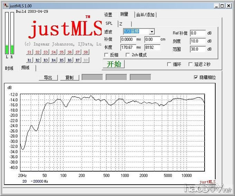The image size is (235, 196).
Task: Click the S6 store button
Action: pyautogui.click(x=70, y=52)
